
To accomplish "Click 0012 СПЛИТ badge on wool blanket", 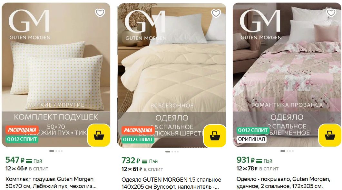I will coord(138,140).
